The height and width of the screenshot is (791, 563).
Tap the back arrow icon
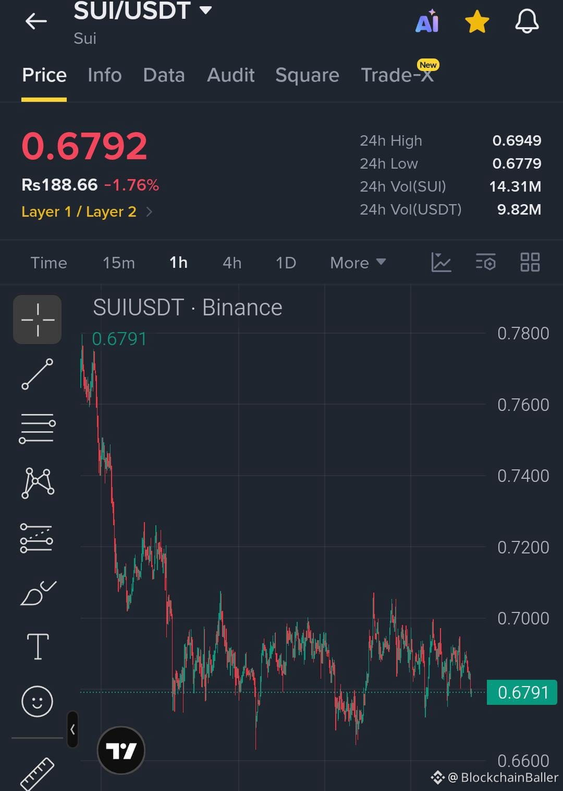36,21
